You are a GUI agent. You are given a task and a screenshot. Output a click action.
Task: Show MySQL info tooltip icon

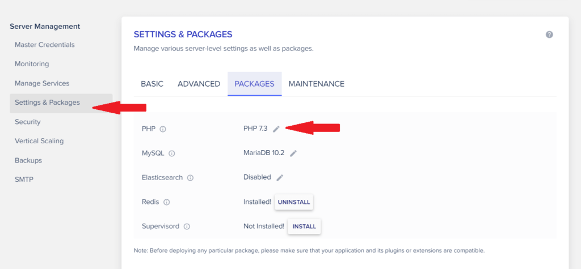tap(172, 153)
